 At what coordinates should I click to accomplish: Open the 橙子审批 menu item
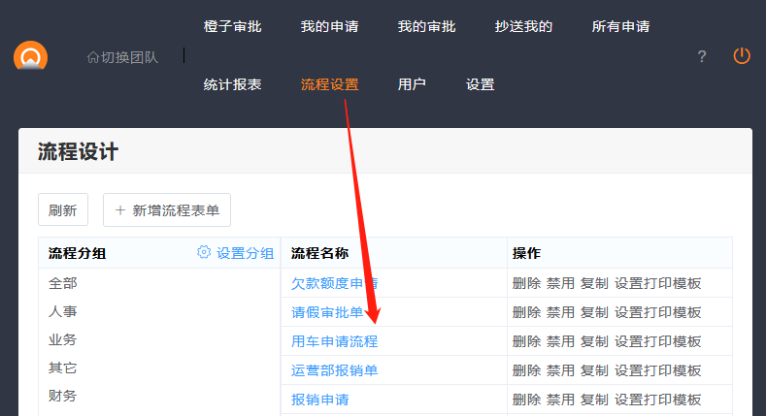pyautogui.click(x=232, y=26)
